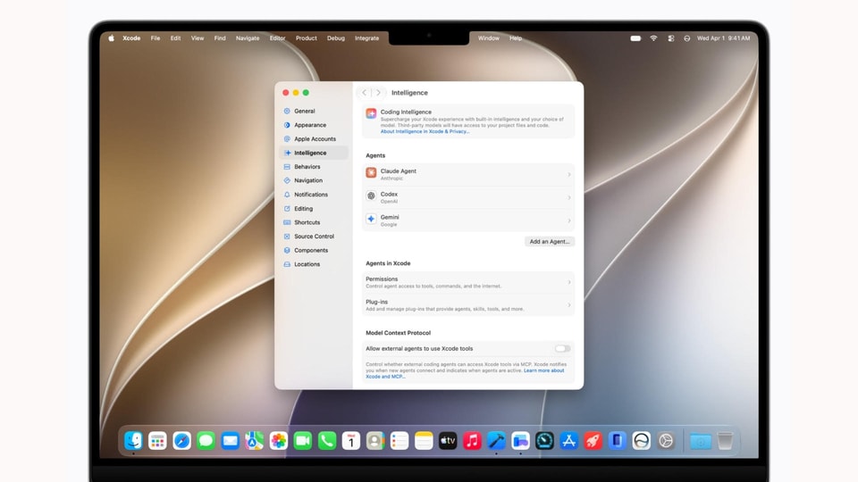Open Permissions via its chevron
The image size is (858, 482).
(569, 282)
